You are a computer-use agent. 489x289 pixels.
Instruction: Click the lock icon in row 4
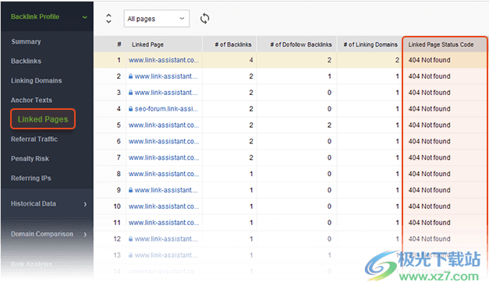point(131,109)
